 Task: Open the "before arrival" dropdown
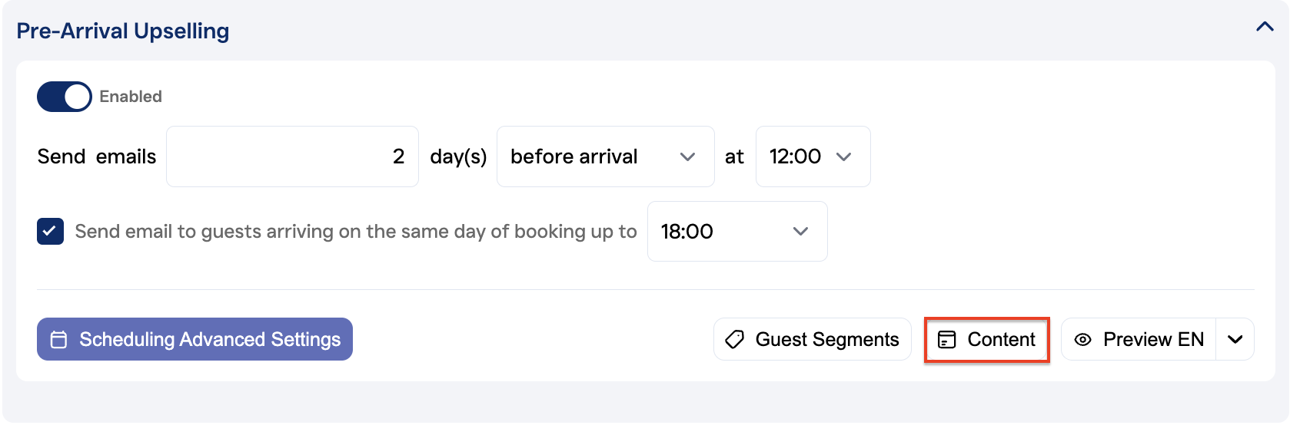pos(605,156)
